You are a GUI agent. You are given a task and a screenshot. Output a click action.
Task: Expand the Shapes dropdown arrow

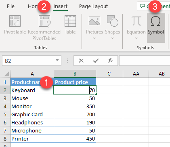112,38
